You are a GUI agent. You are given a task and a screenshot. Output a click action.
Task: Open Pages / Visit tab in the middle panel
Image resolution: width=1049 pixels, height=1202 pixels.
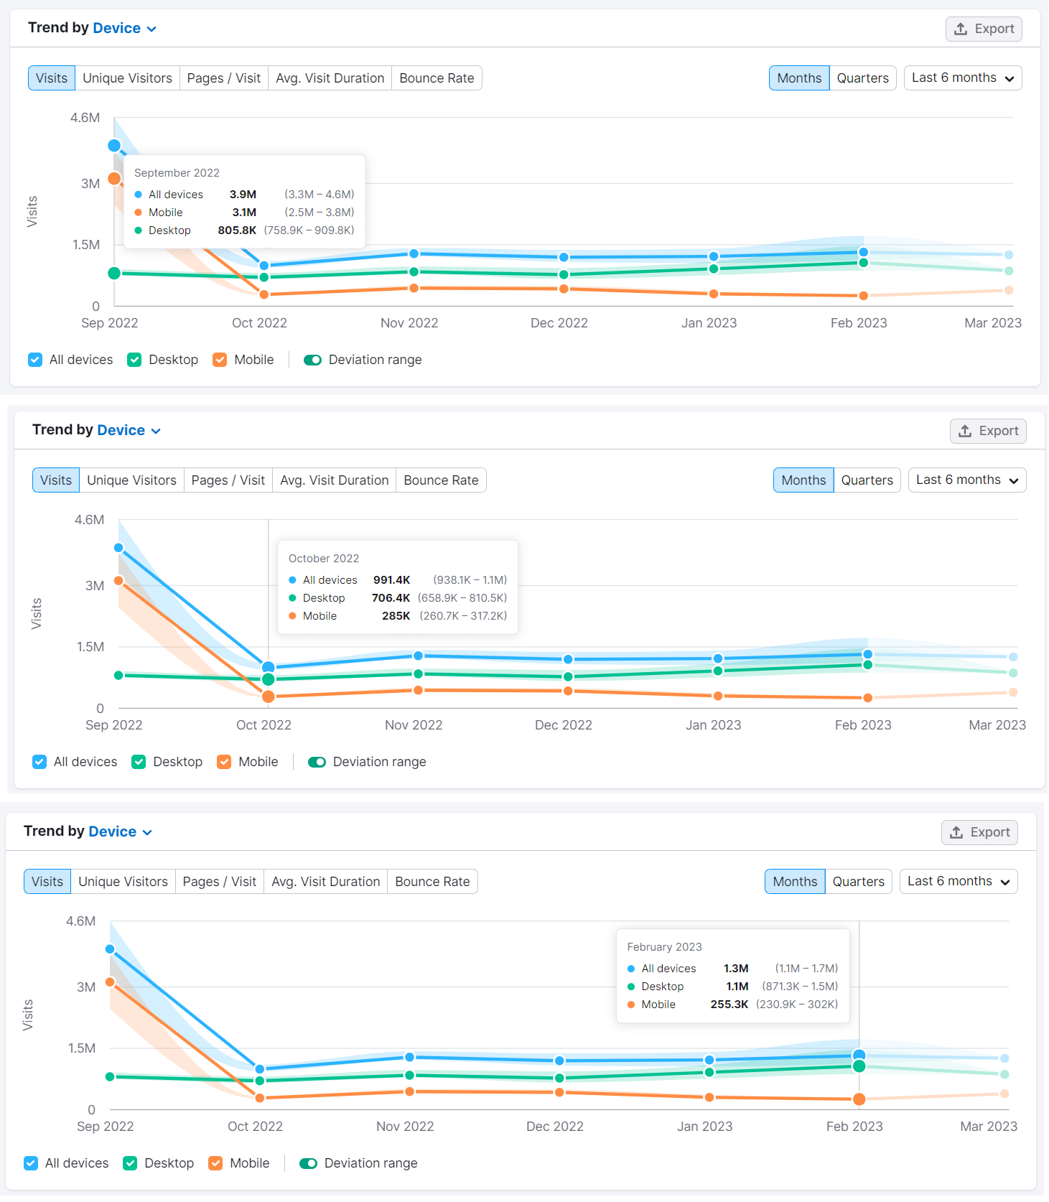pyautogui.click(x=228, y=480)
